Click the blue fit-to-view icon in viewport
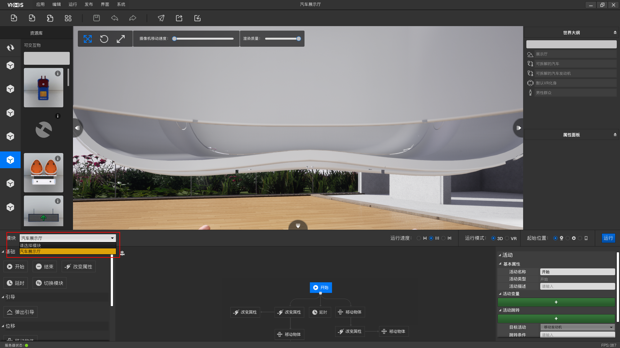This screenshot has height=348, width=620. click(88, 39)
